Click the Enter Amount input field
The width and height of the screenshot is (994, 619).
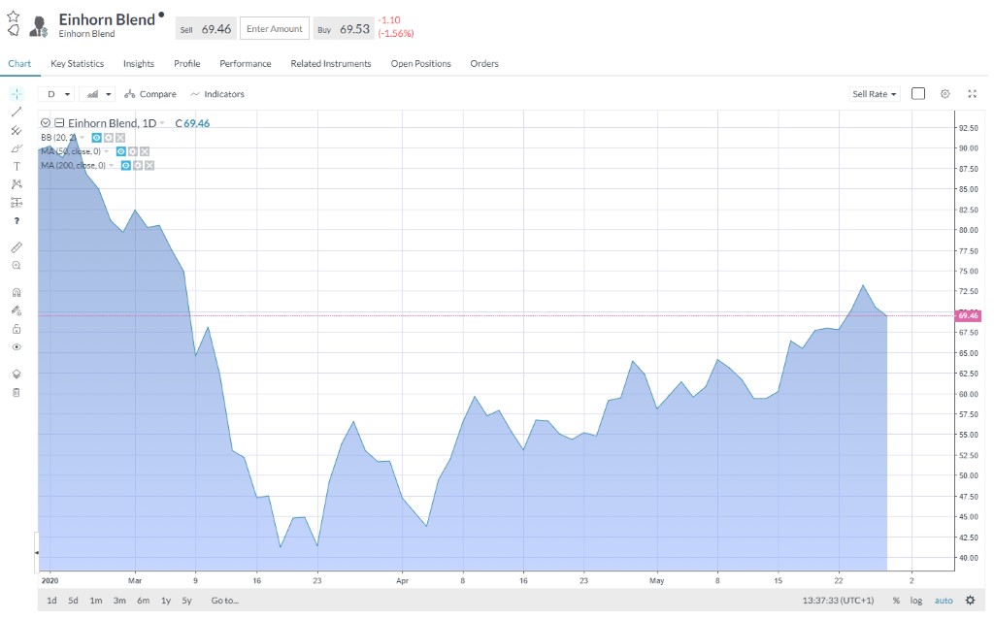274,29
